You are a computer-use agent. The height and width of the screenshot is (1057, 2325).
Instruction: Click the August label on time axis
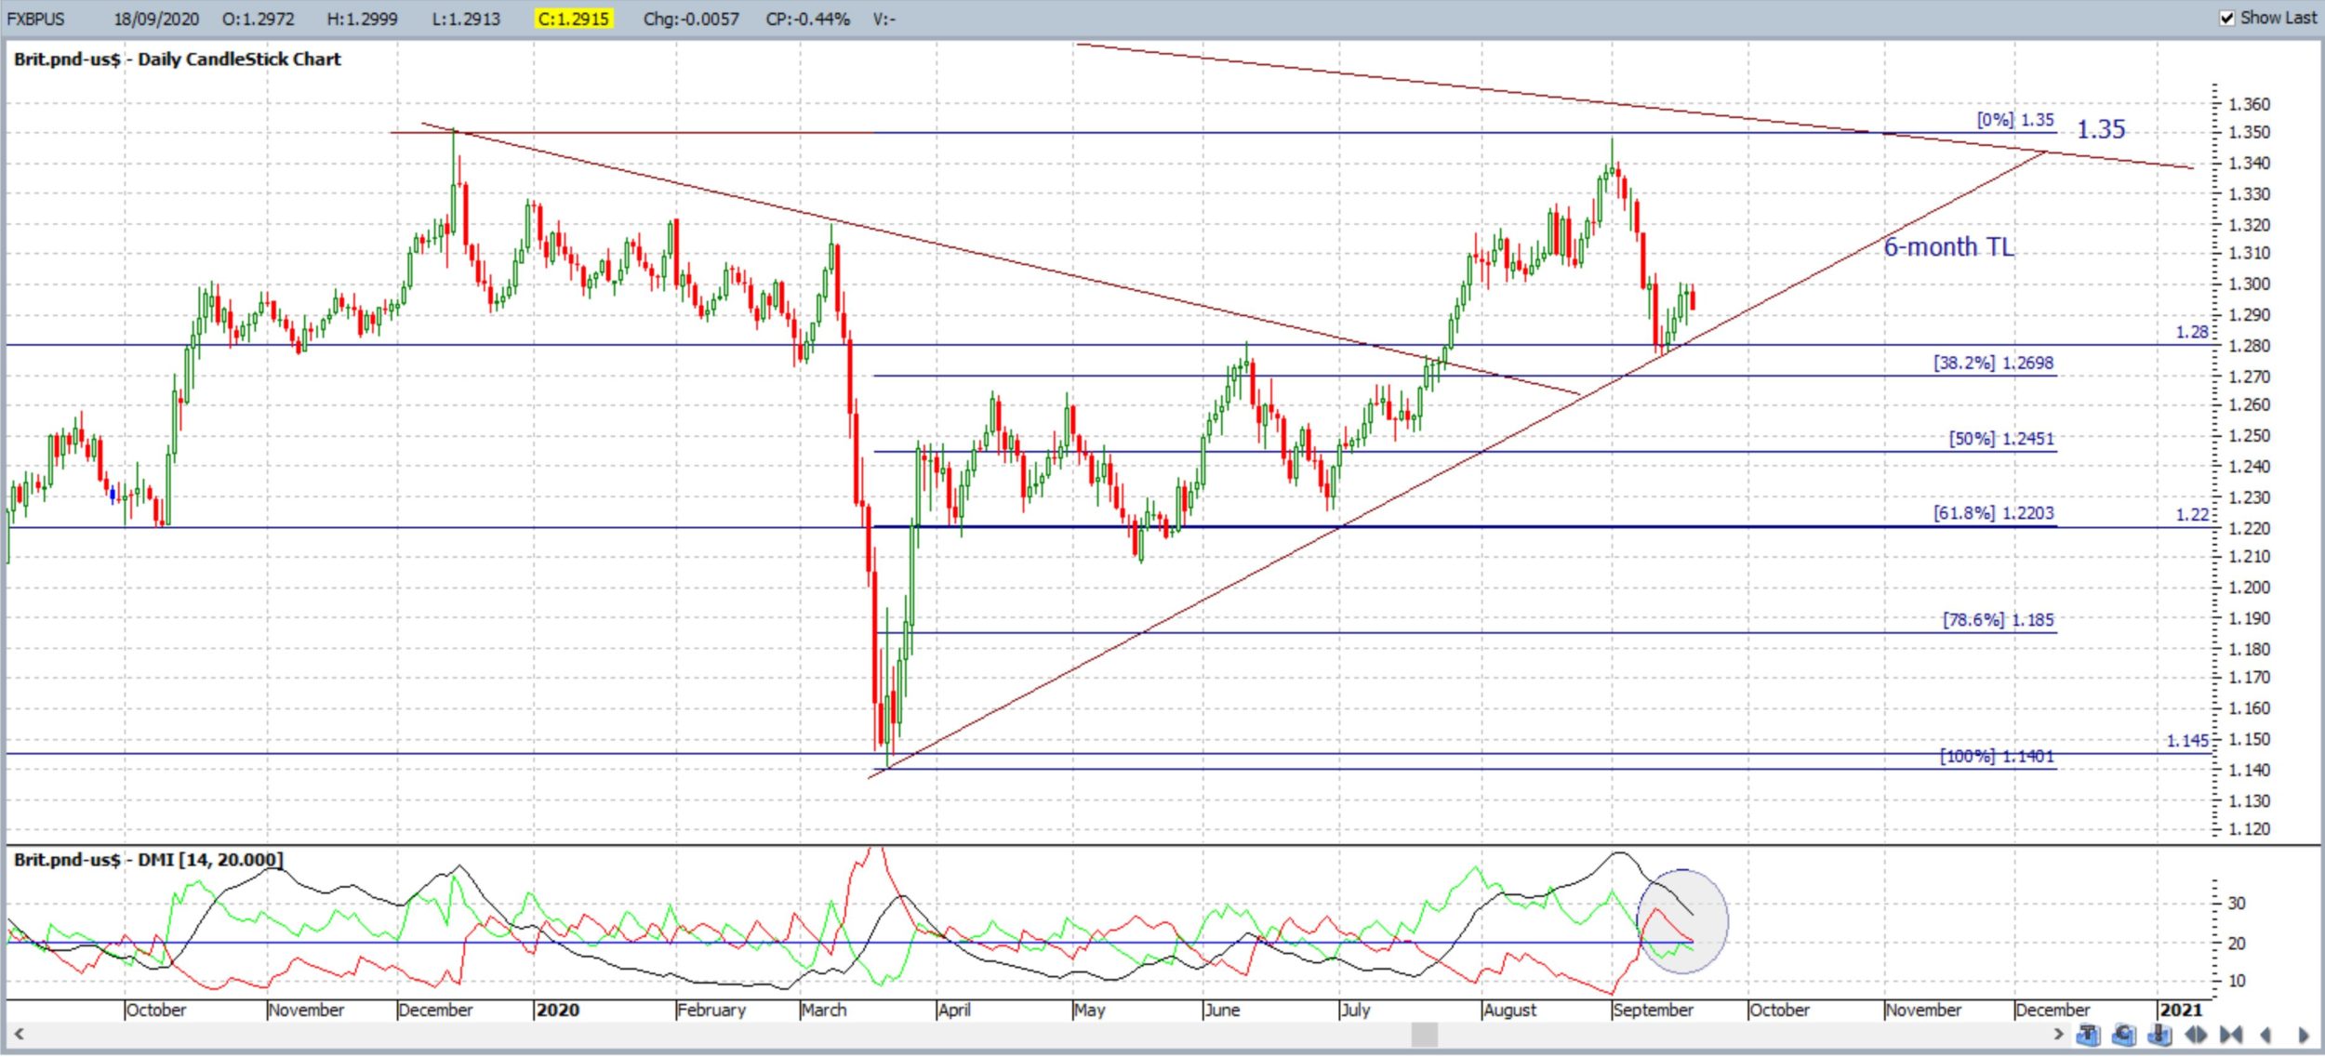point(1509,1011)
